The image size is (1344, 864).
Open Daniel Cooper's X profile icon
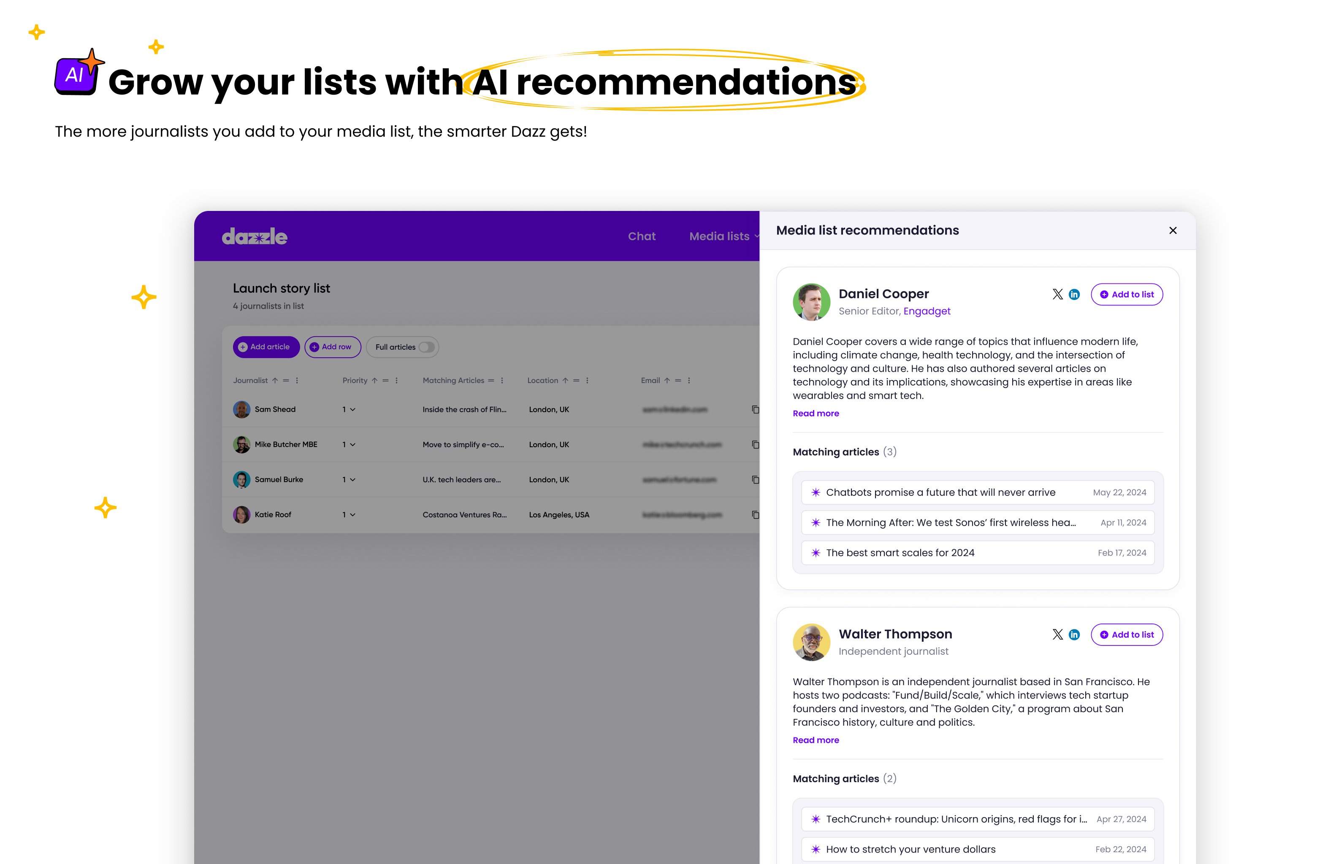point(1057,294)
